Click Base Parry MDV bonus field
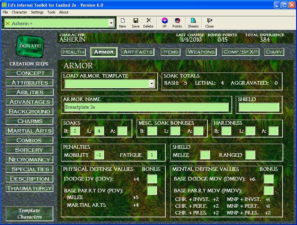This screenshot has height=225, width=297. point(268,190)
